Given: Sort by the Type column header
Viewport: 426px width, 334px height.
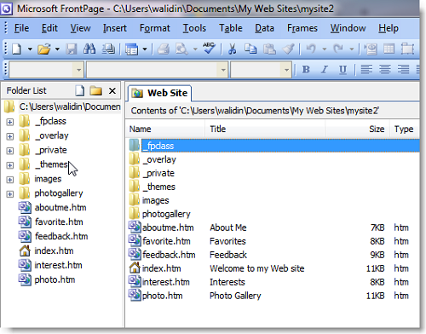Looking at the screenshot, I should [405, 130].
